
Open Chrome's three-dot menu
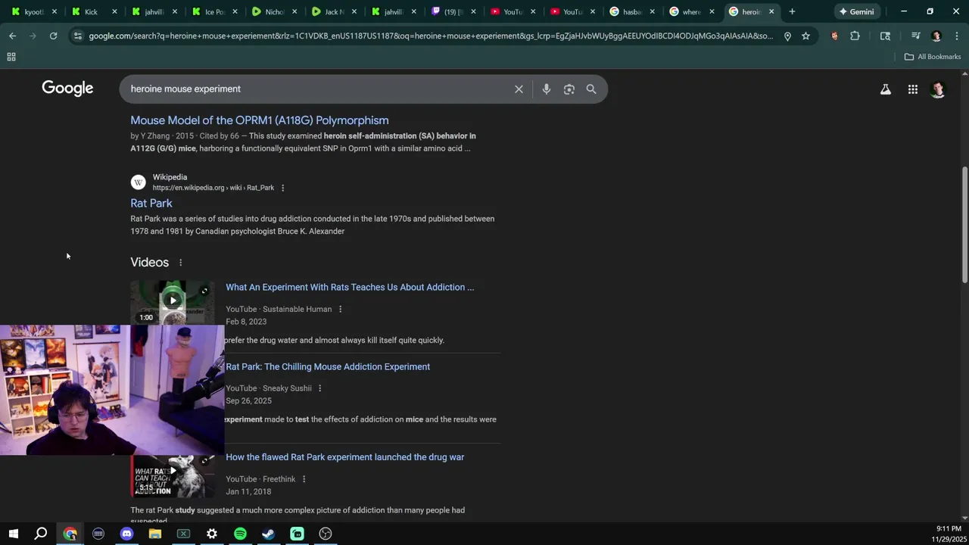coord(955,36)
